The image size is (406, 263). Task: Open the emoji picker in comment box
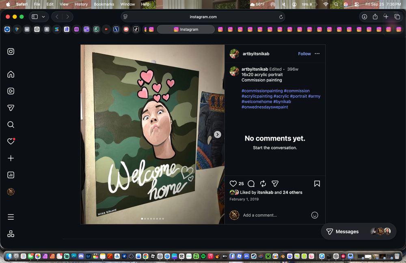click(315, 215)
